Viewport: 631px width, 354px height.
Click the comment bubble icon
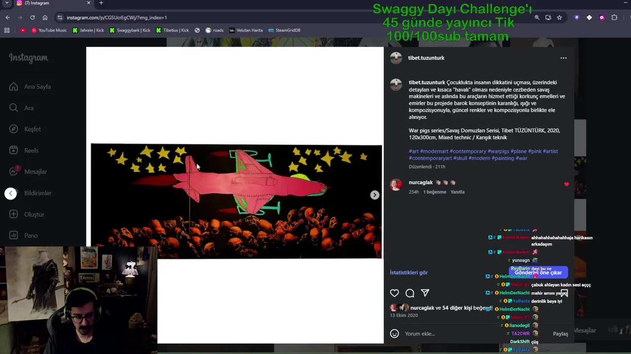[x=410, y=293]
